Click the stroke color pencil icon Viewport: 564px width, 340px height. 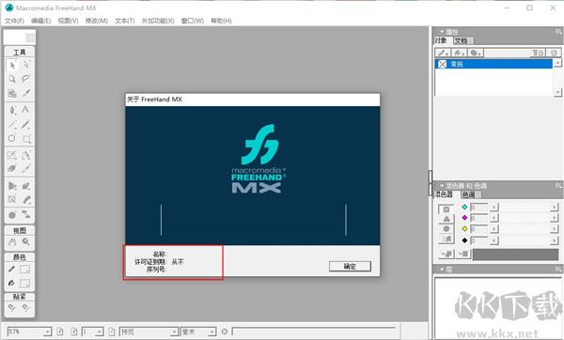pyautogui.click(x=12, y=269)
